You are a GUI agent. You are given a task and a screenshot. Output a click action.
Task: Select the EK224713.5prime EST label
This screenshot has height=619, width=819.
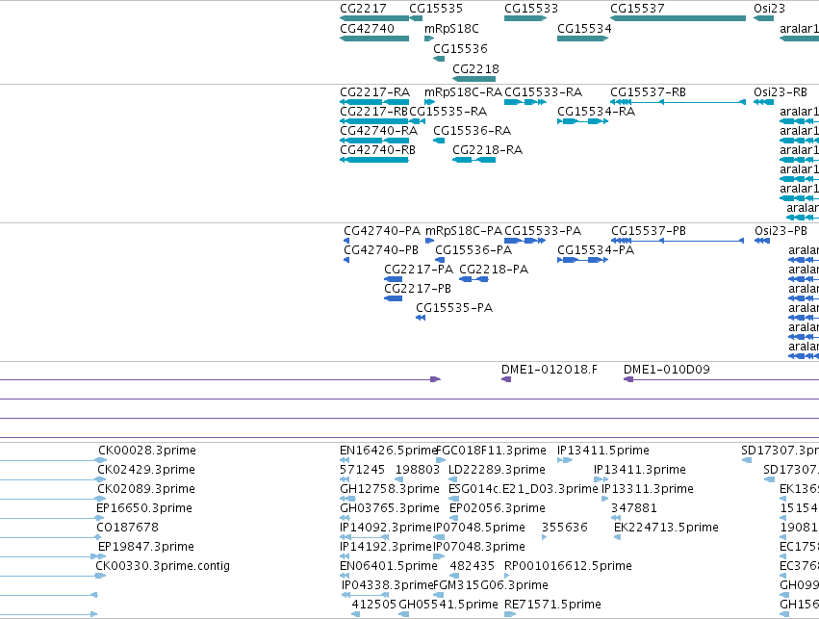pyautogui.click(x=667, y=529)
